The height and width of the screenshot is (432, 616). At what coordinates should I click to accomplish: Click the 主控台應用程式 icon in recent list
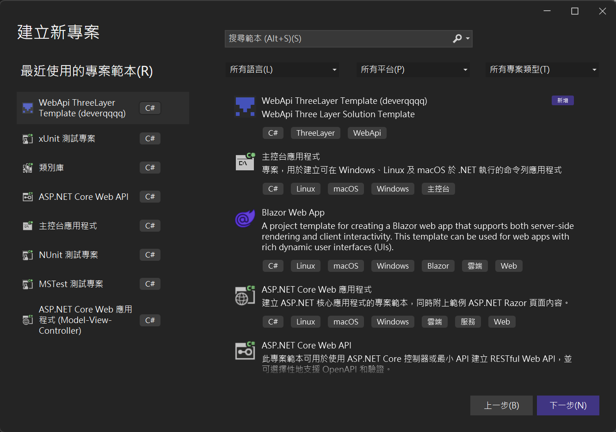(28, 226)
